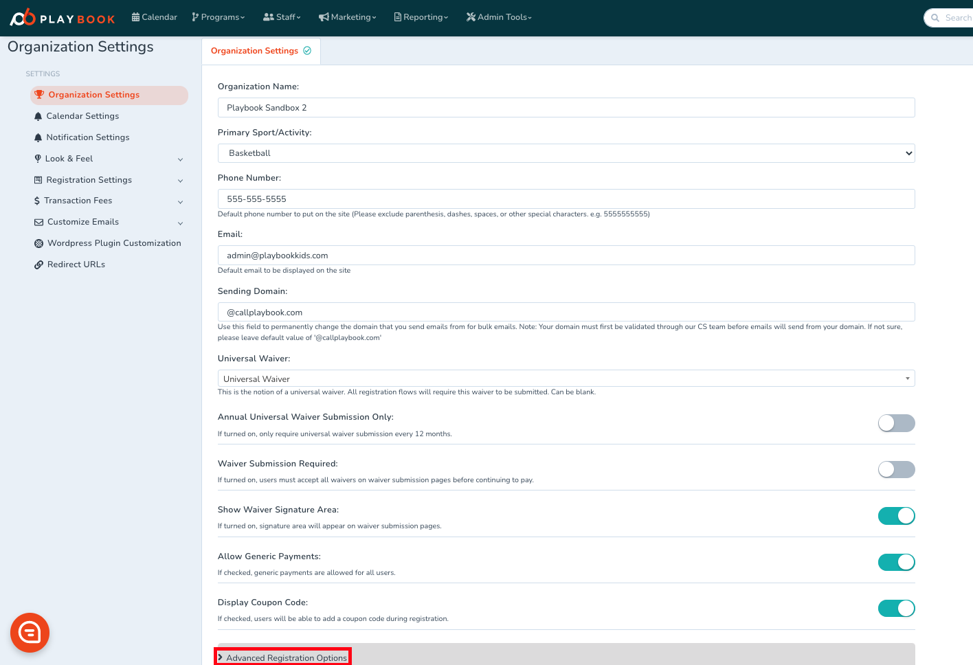Enable Waiver Submission Required toggle
973x665 pixels.
tap(897, 469)
